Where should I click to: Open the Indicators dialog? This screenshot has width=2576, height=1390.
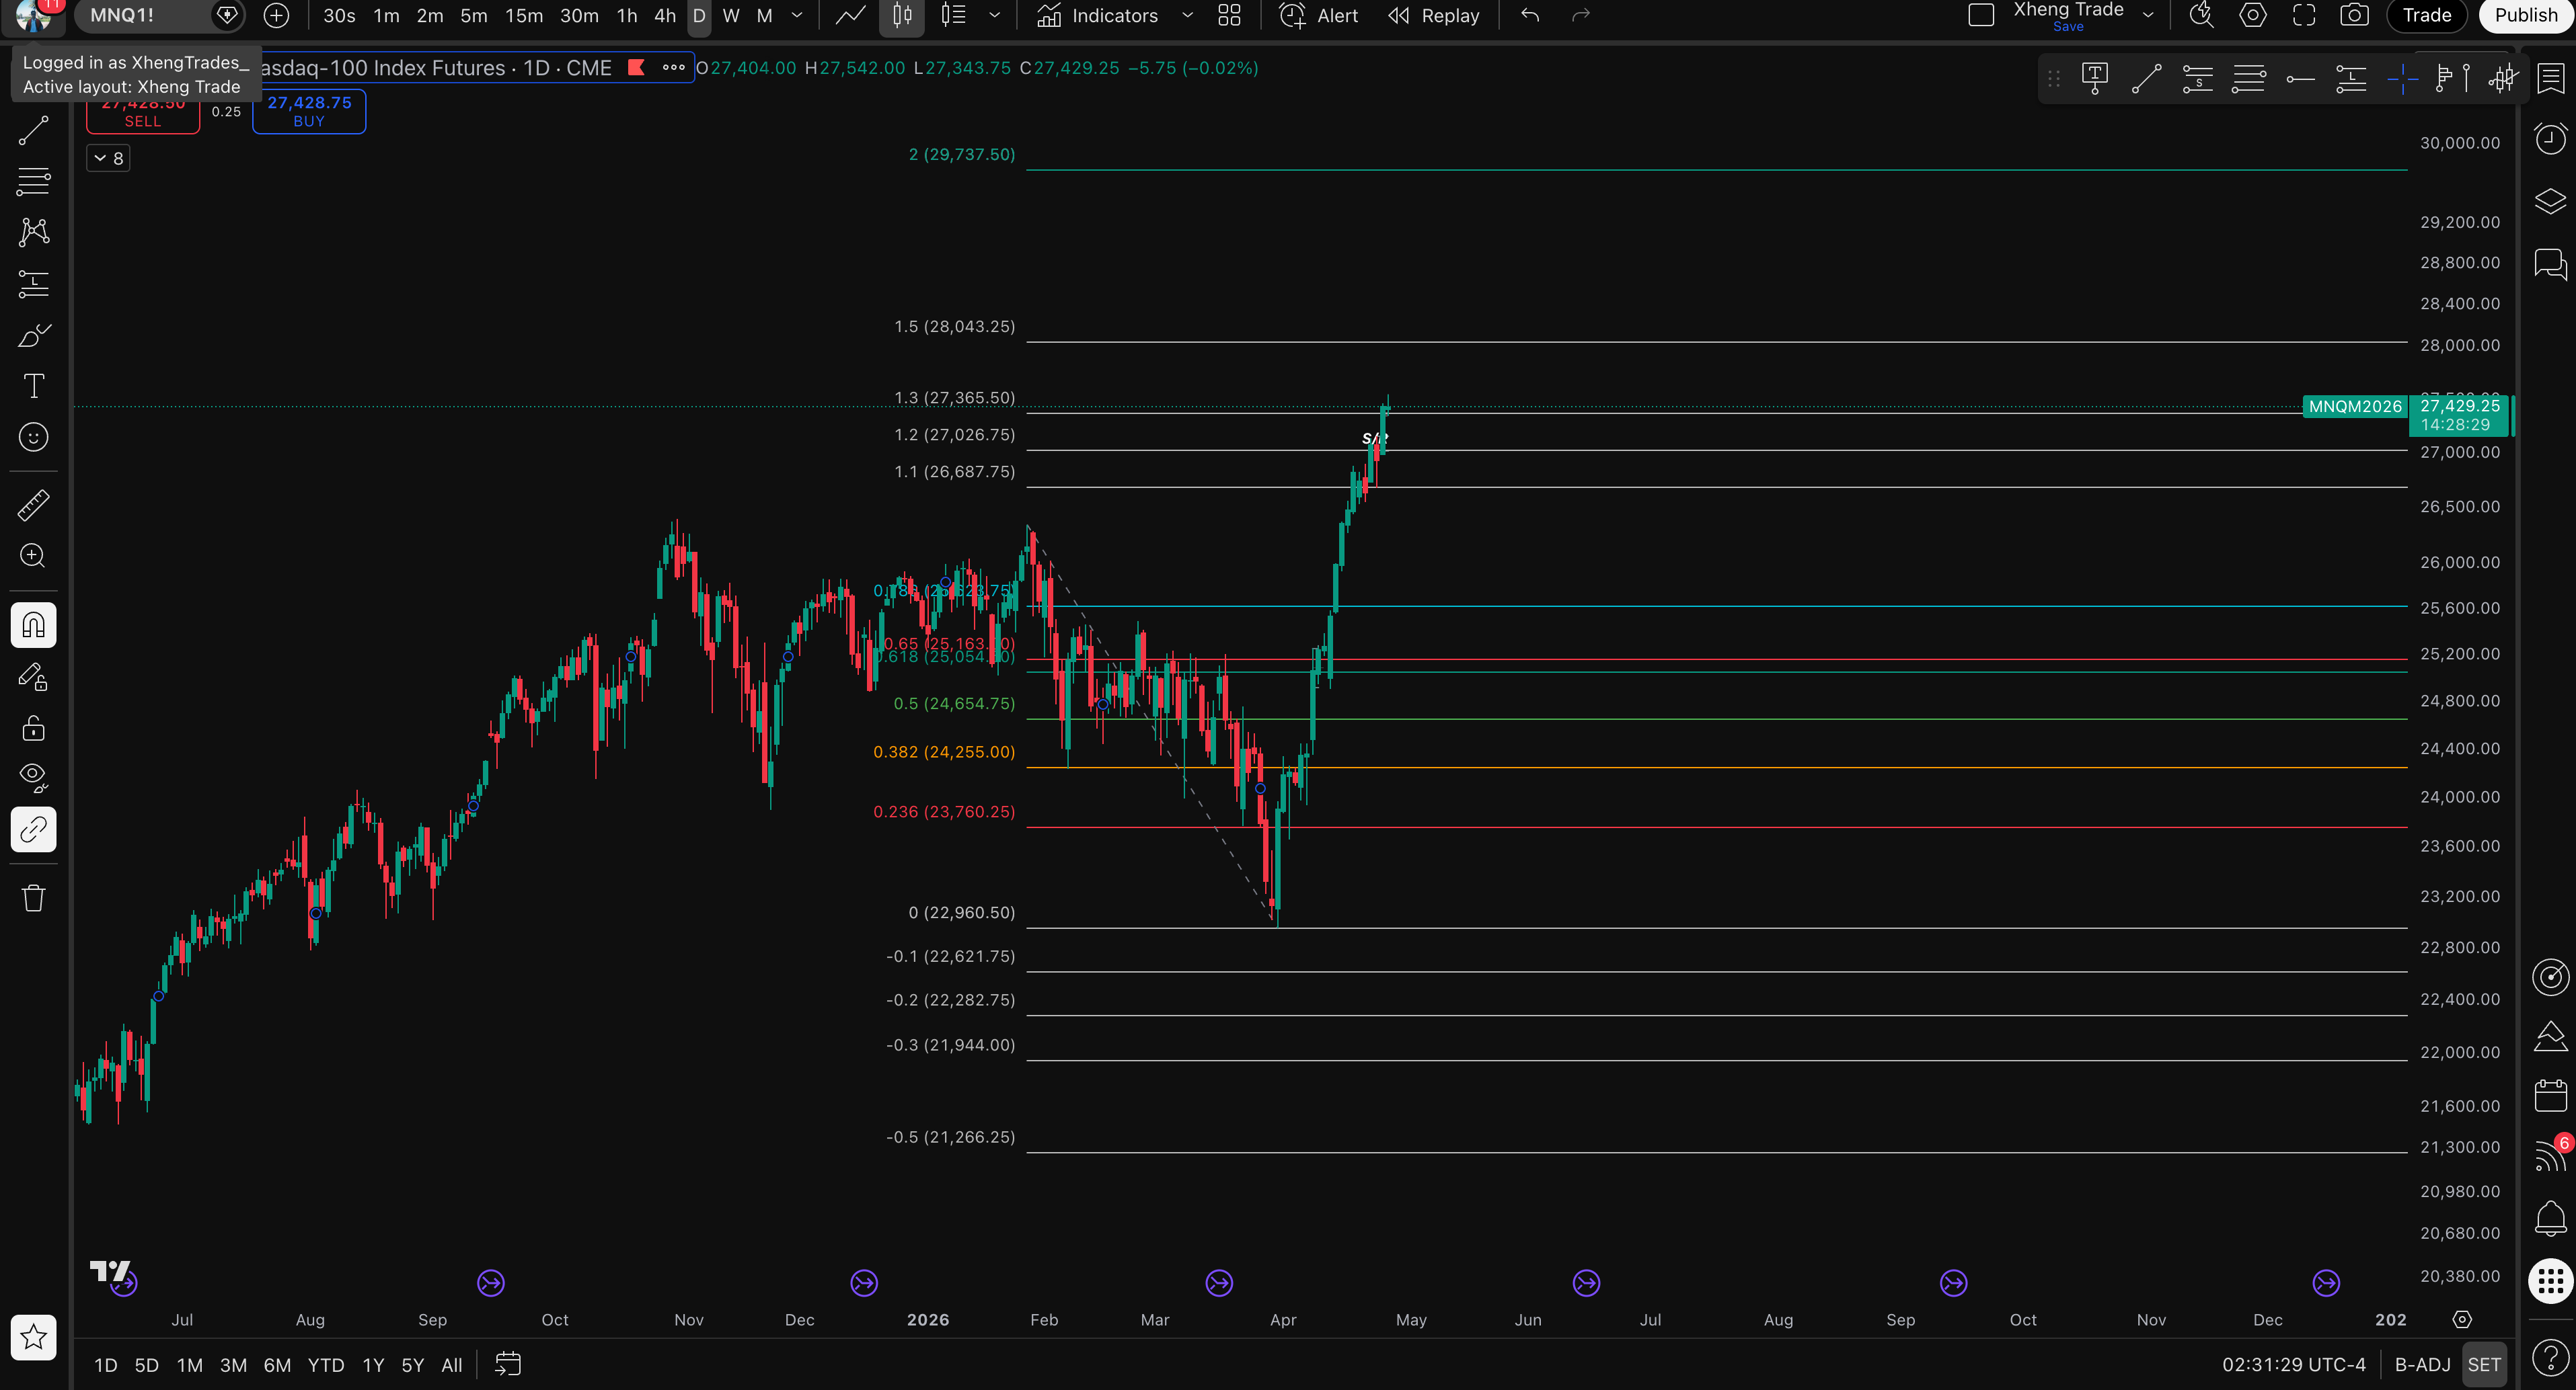click(x=1097, y=15)
